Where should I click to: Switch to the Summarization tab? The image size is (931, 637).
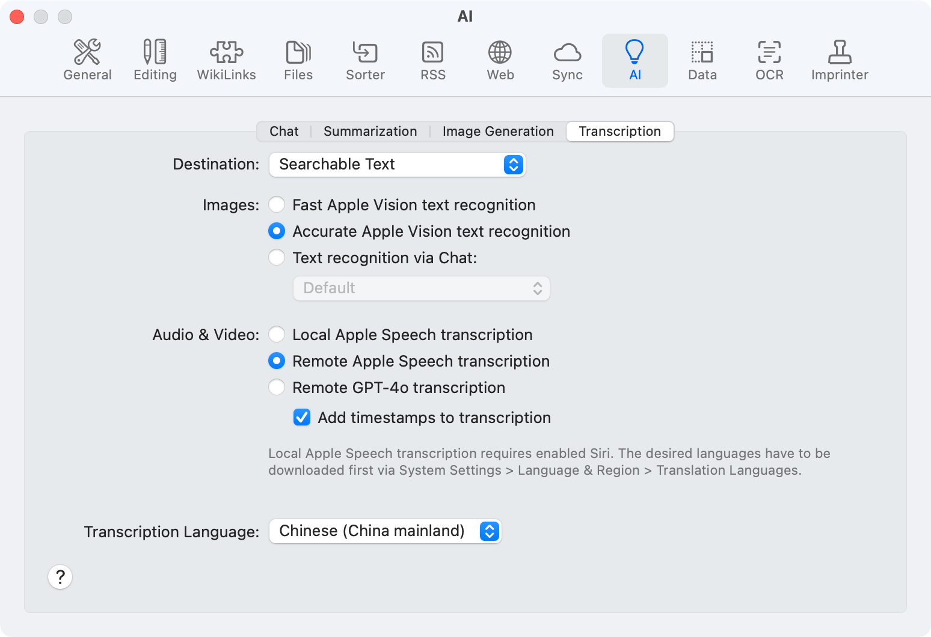370,132
